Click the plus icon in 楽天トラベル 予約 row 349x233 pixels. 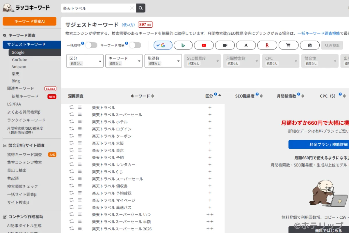[210, 157]
